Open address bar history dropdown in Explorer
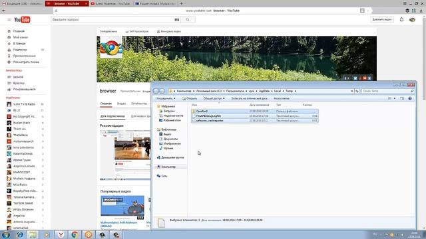426x239 pixels. [352, 91]
